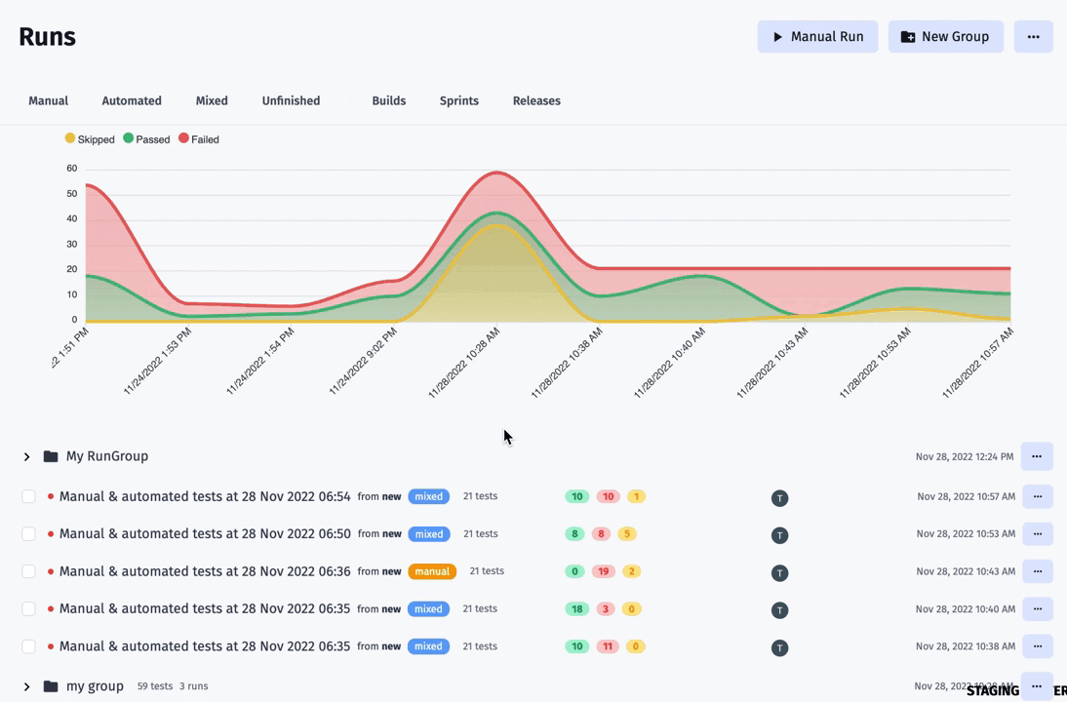
Task: Tick the checkbox of the 10:40 AM run
Action: tap(28, 608)
